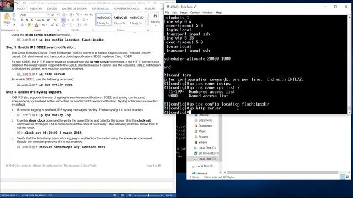Open the Fuente dialog launcher
353x198 pixels.
tap(58, 30)
